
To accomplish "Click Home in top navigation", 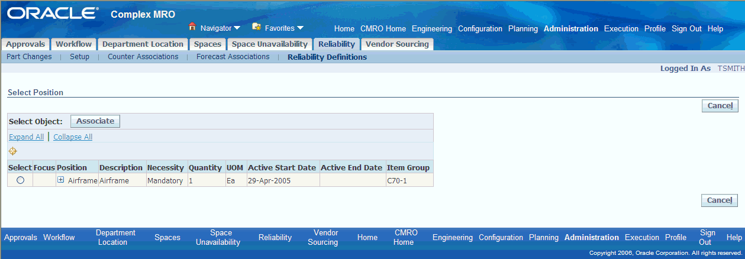I will click(344, 28).
